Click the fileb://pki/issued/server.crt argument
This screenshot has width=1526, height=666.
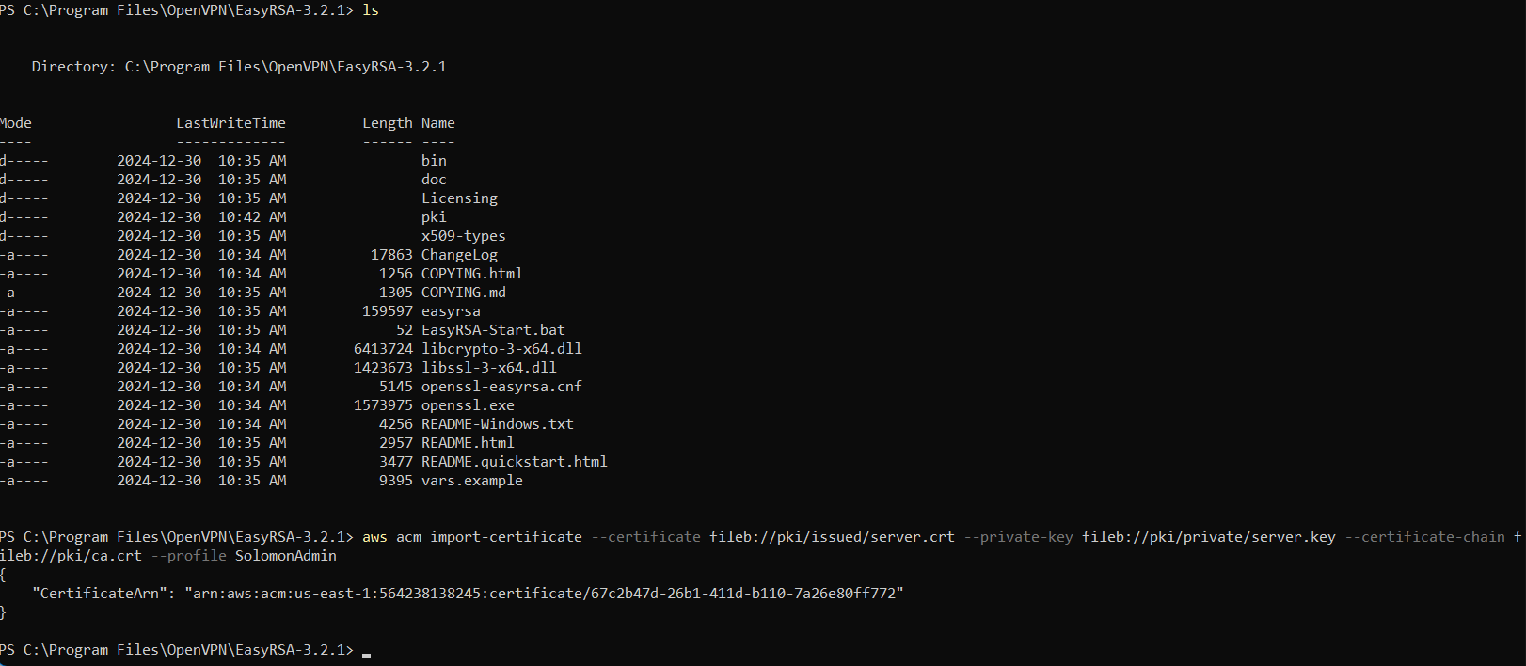[x=832, y=537]
